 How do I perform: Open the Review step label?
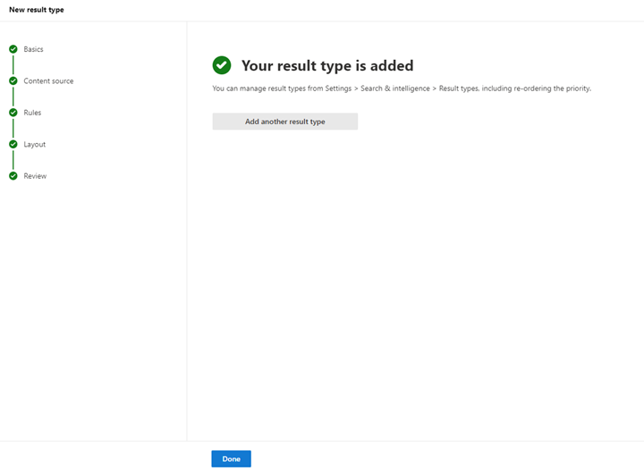coord(35,176)
